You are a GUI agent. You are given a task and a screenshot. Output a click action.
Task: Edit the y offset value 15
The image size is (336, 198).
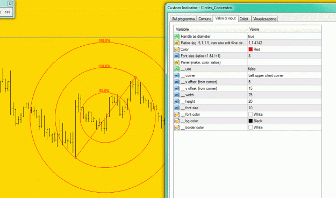click(x=284, y=88)
